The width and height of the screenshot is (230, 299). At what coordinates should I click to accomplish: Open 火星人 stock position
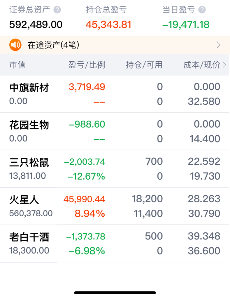115,206
